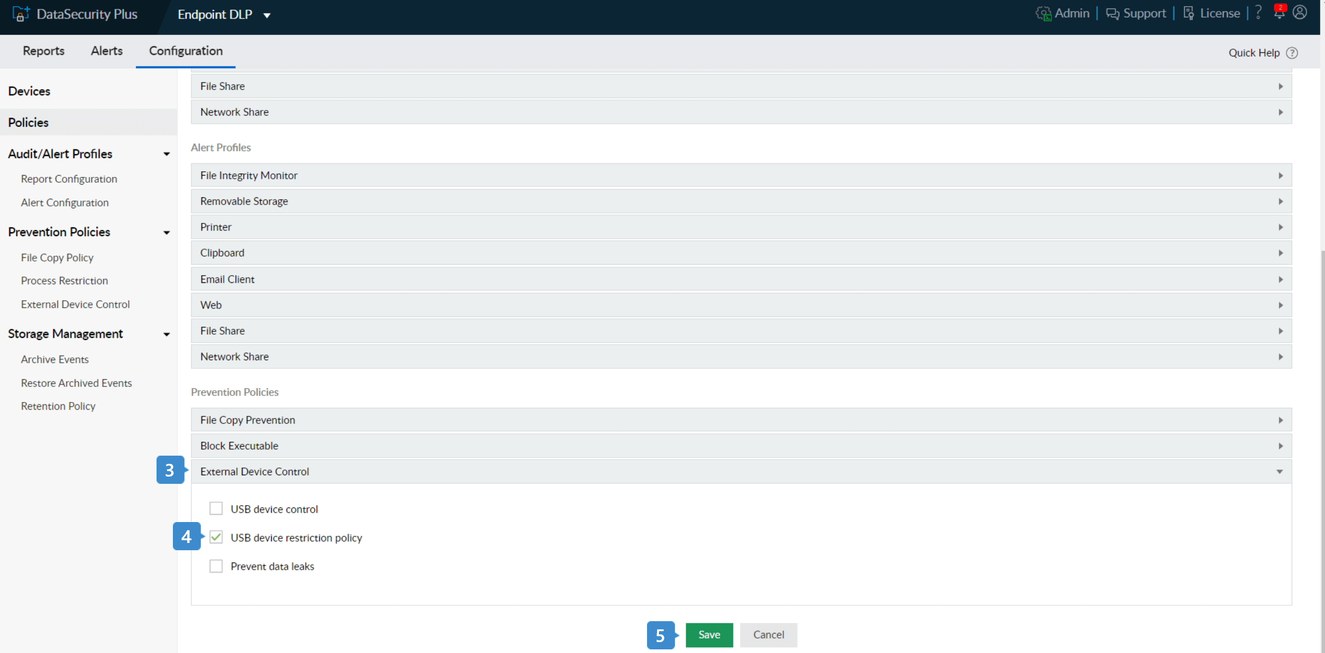The width and height of the screenshot is (1325, 653).
Task: Uncheck USB device restriction policy
Action: coord(216,537)
